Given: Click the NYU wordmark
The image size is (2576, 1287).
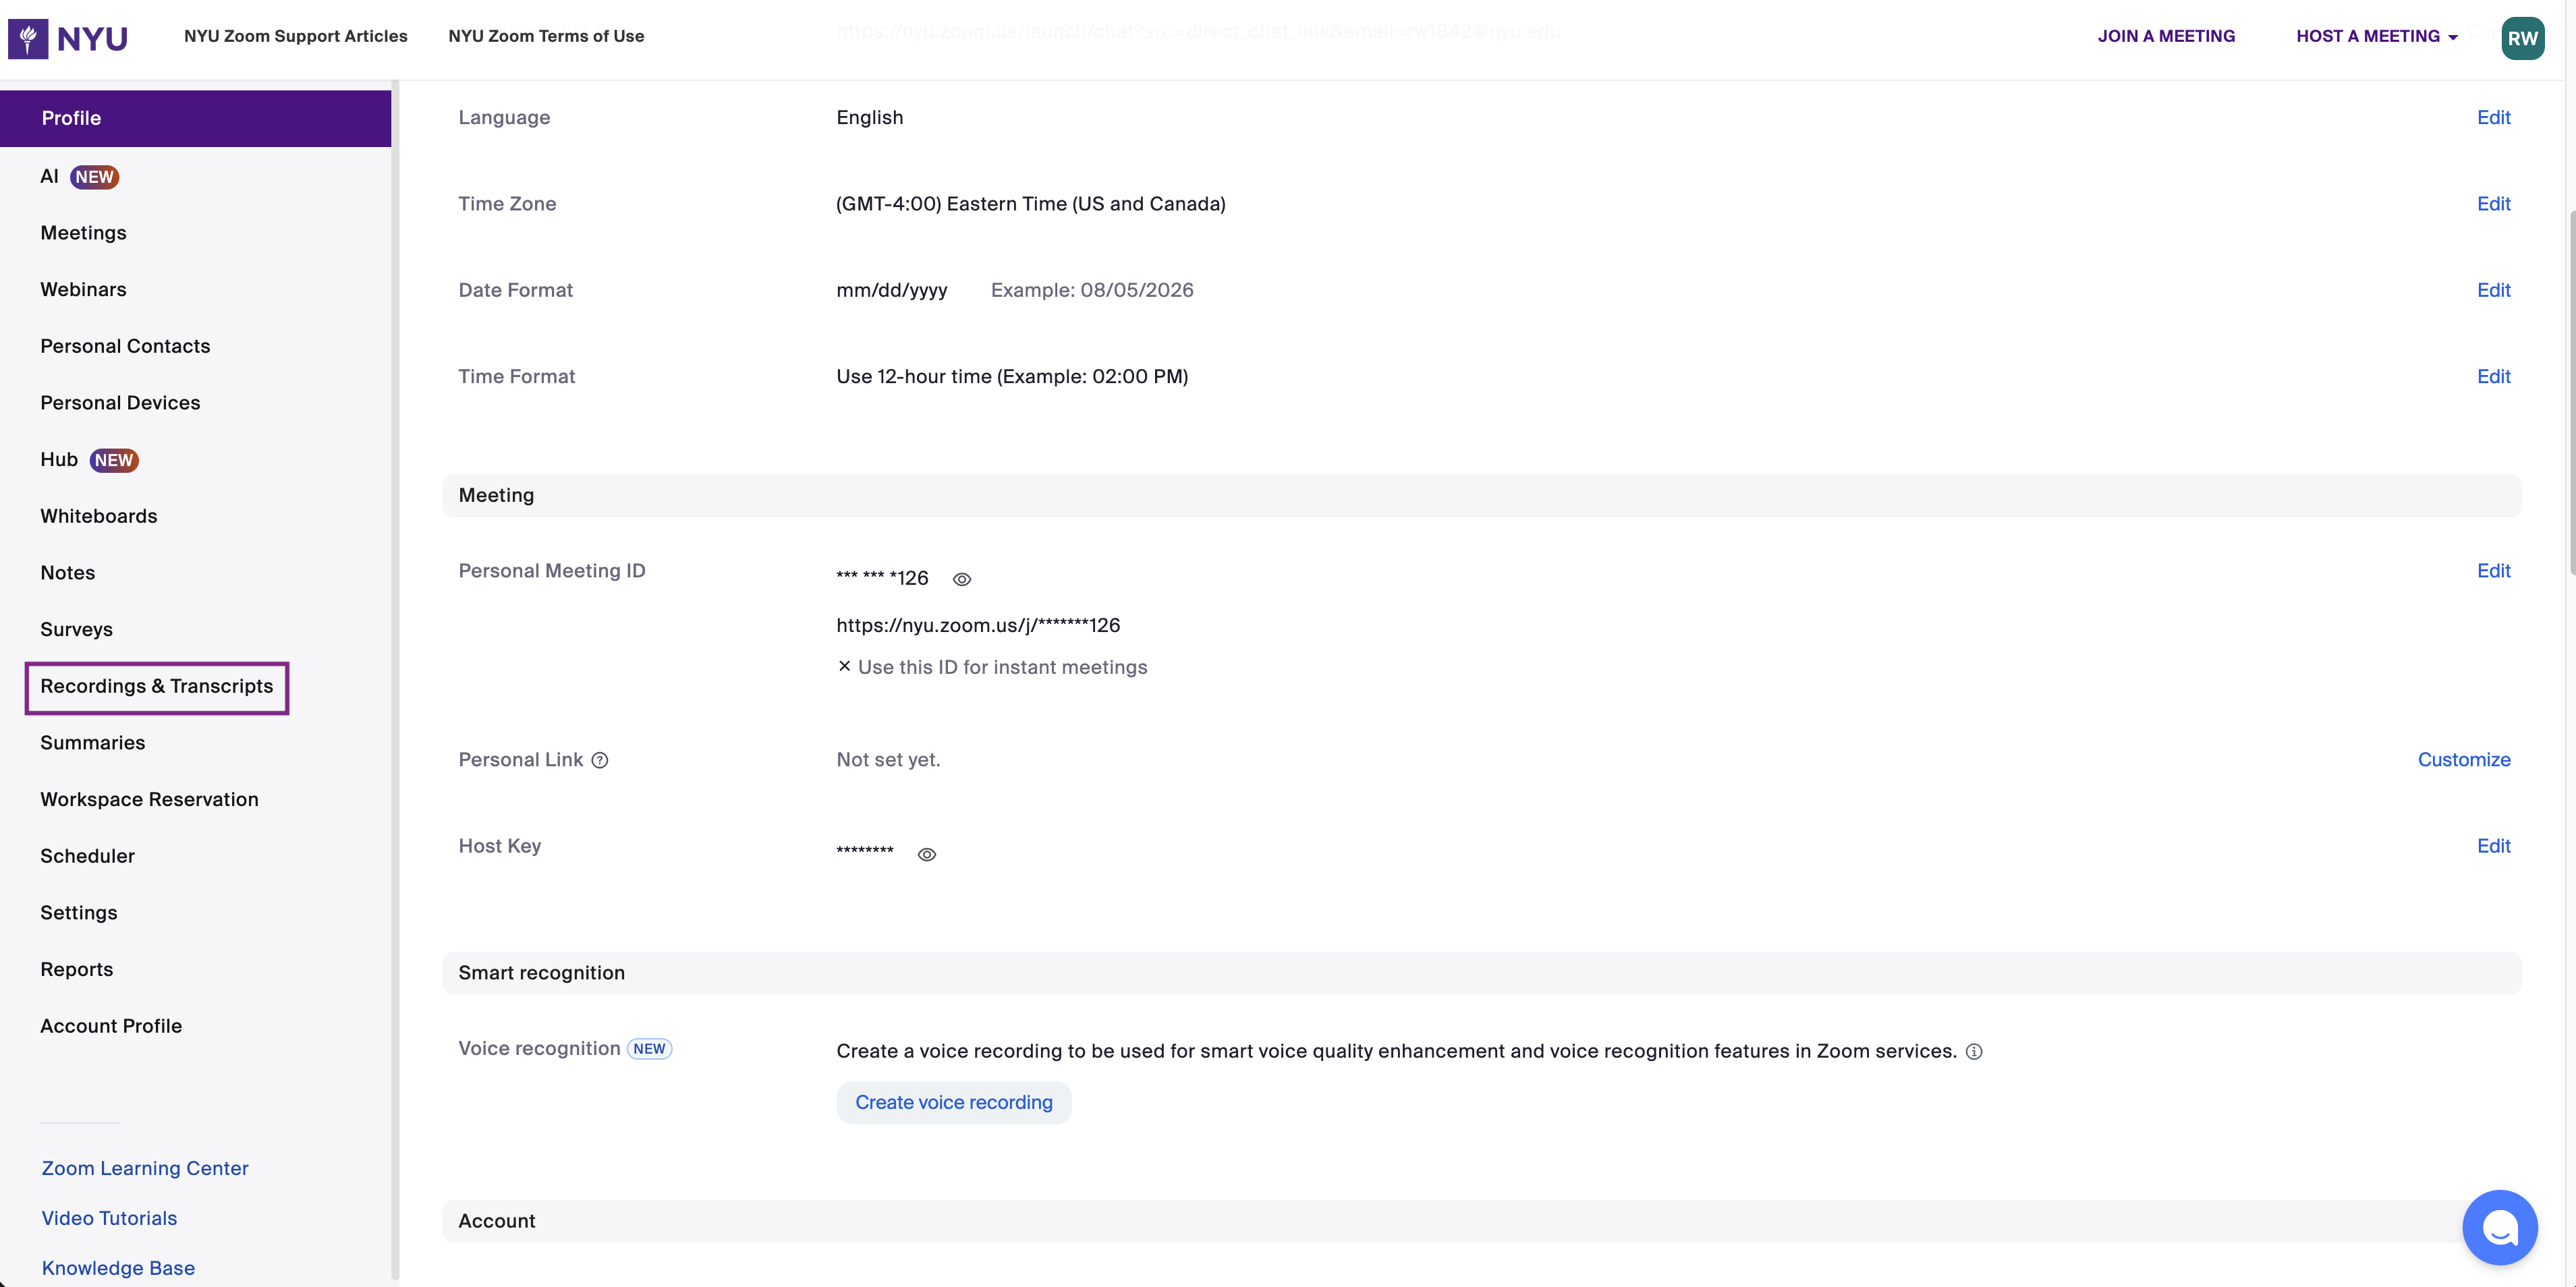Looking at the screenshot, I should [x=92, y=38].
